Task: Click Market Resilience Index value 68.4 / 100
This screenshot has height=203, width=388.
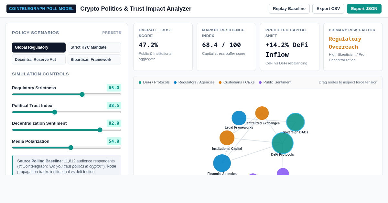Action: coord(221,45)
